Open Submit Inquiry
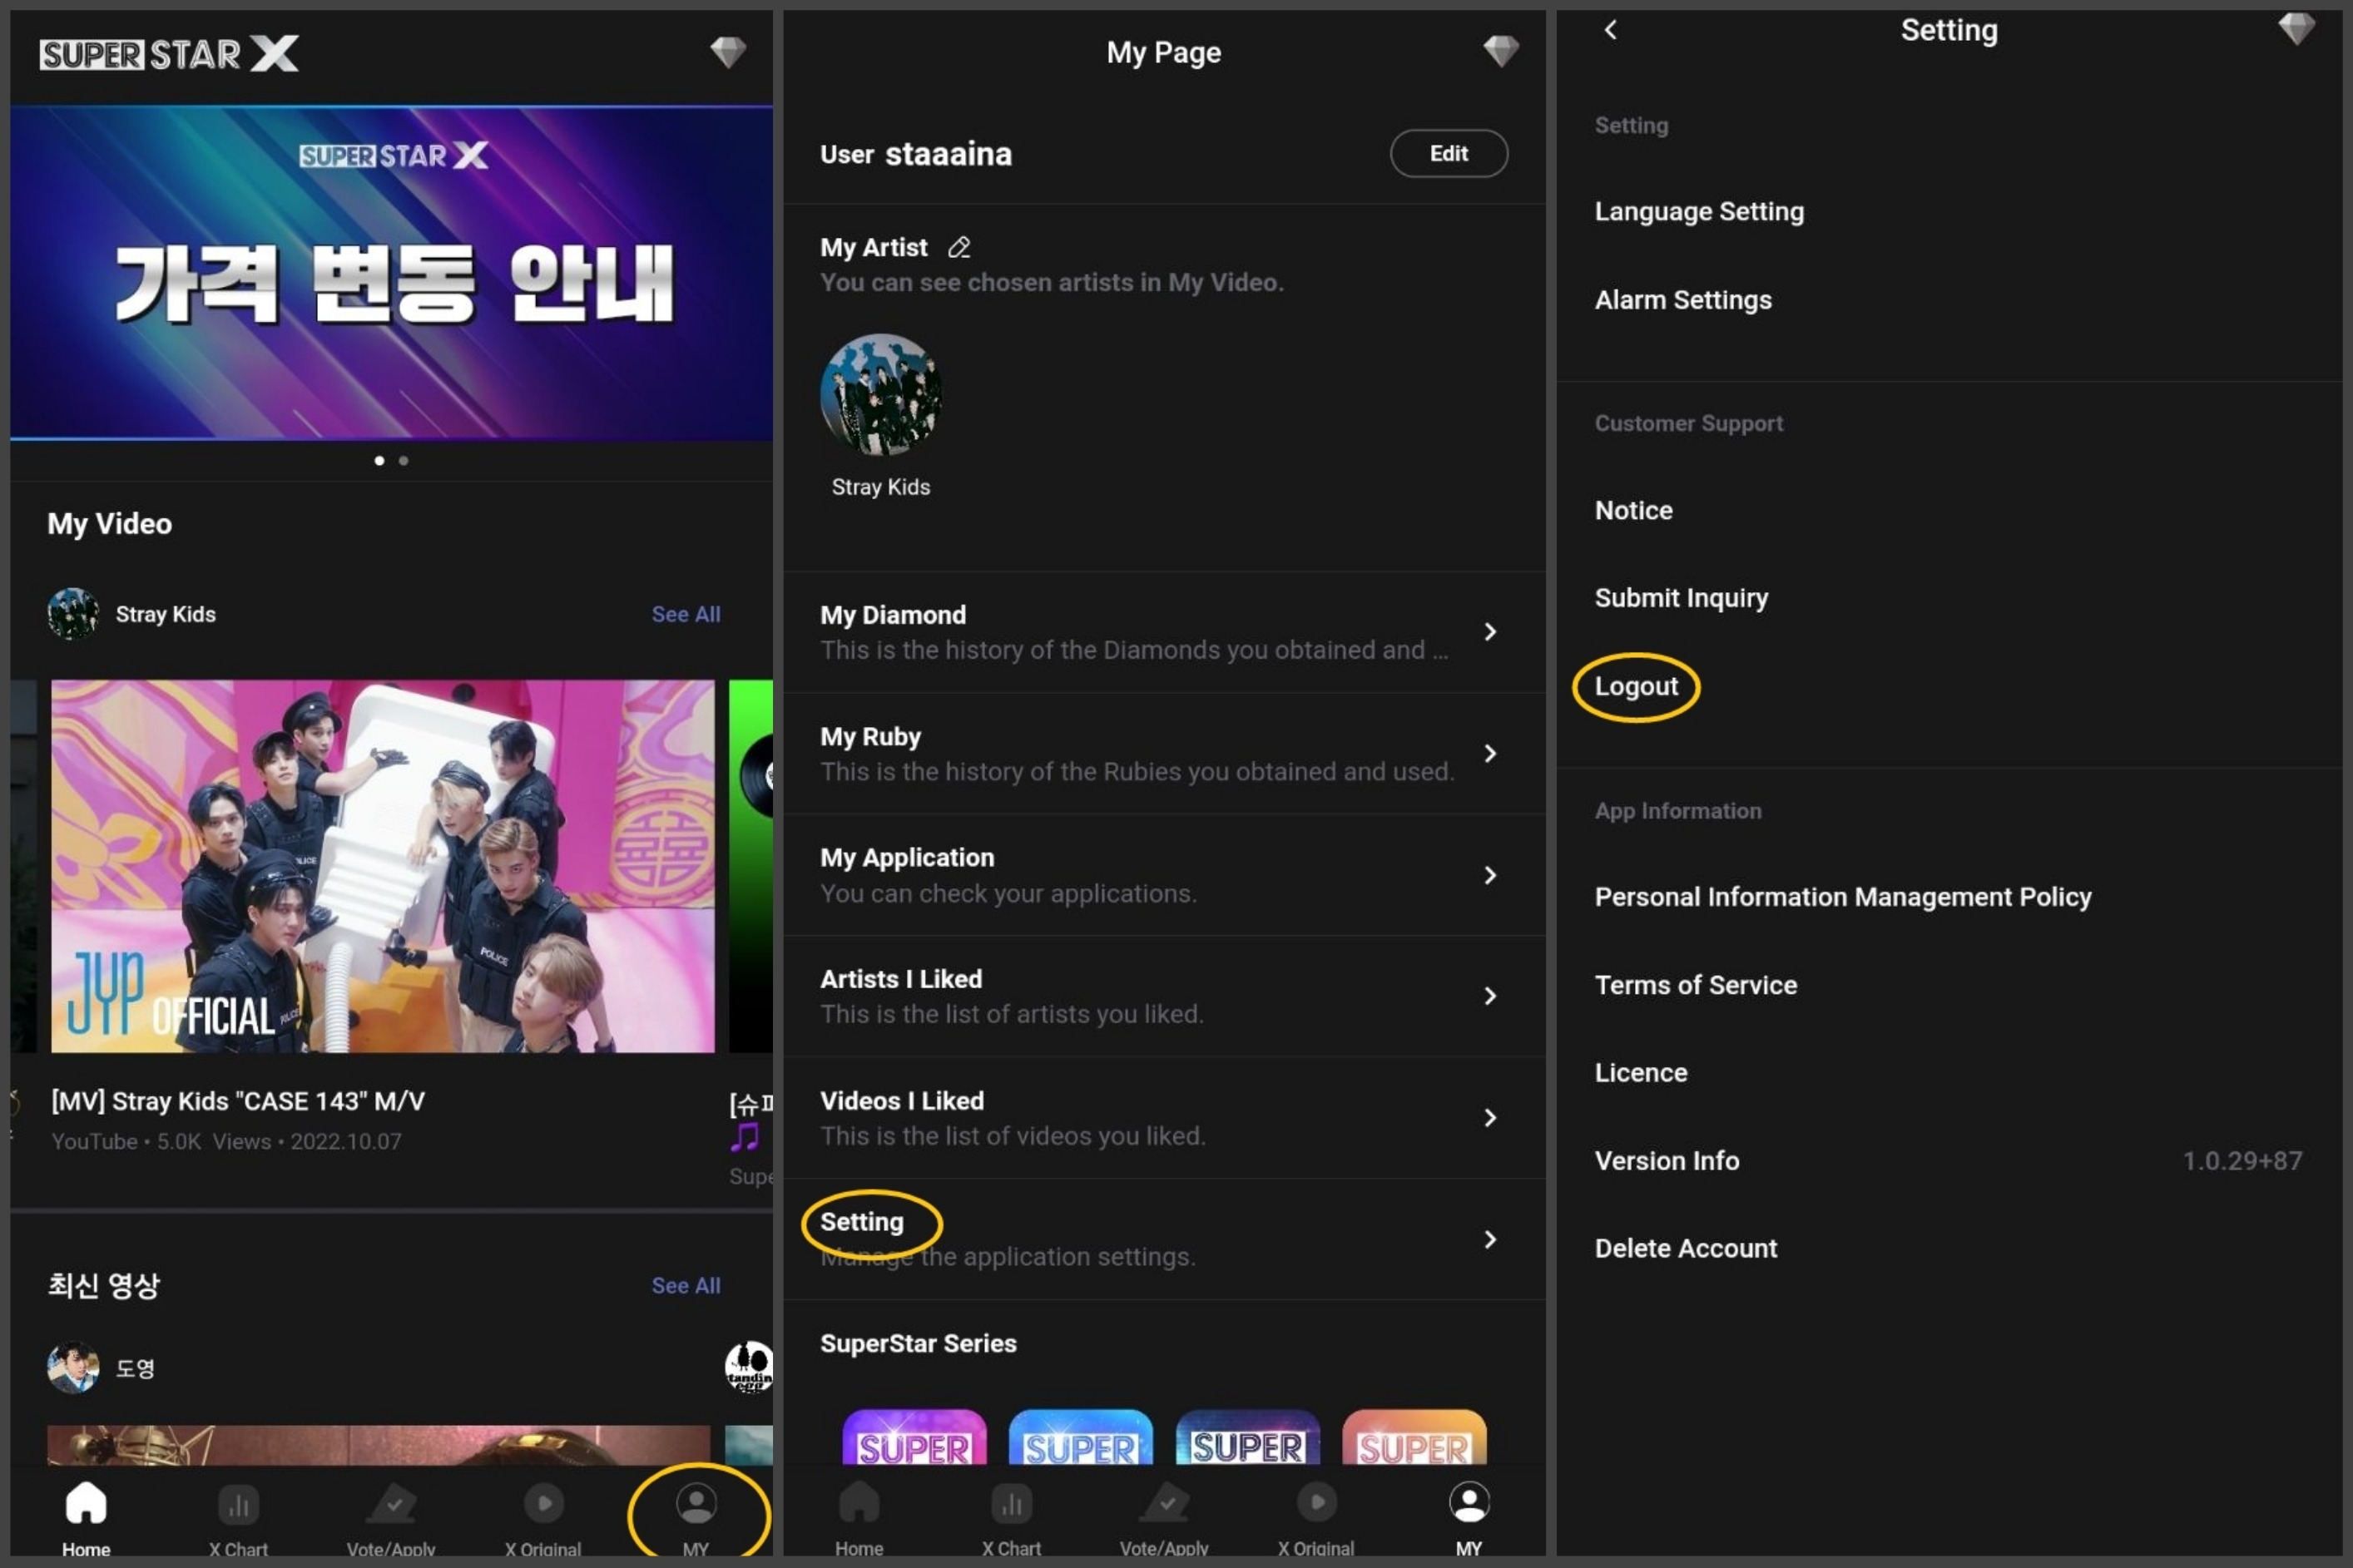The height and width of the screenshot is (1568, 2353). [1681, 598]
